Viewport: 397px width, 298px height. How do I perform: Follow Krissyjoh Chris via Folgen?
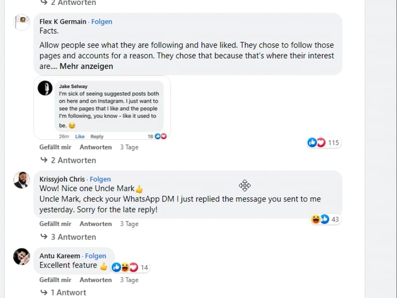pyautogui.click(x=100, y=179)
